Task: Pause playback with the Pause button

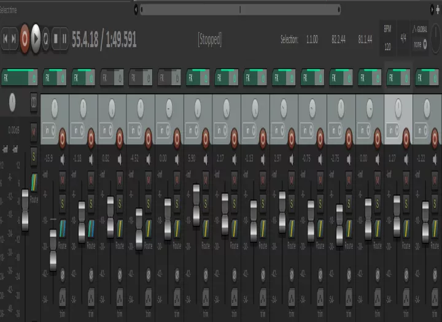Action: (x=64, y=39)
